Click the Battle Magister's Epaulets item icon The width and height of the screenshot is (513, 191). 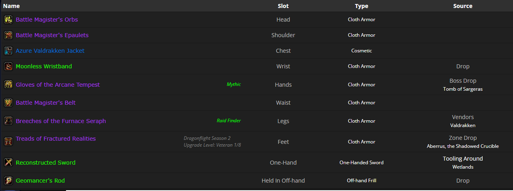coord(8,35)
